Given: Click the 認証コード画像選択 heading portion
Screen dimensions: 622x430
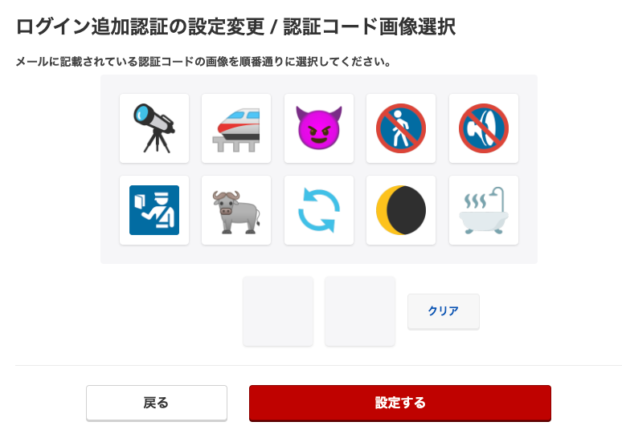Looking at the screenshot, I should click(370, 27).
